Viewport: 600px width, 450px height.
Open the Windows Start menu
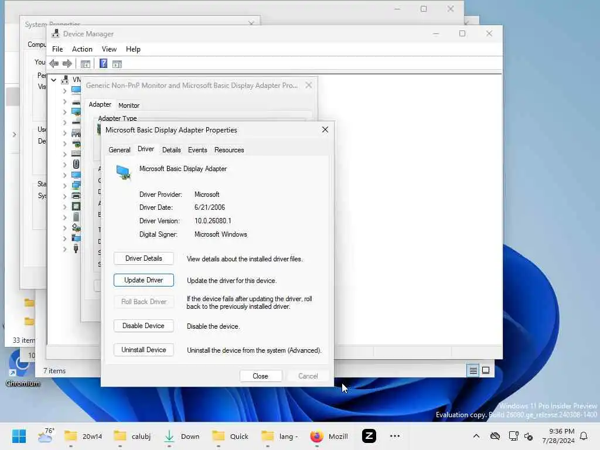point(19,436)
